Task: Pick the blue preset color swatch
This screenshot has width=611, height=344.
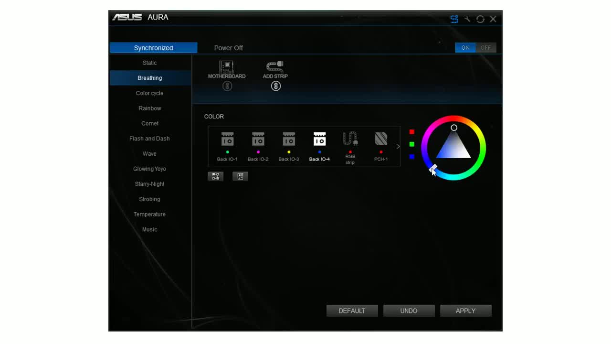Action: pos(412,157)
